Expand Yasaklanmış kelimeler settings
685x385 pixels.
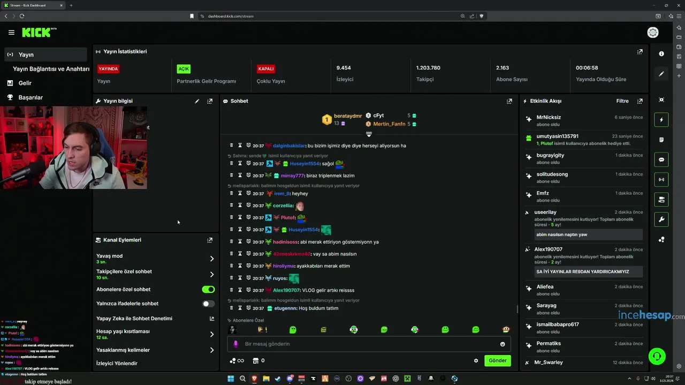click(212, 350)
